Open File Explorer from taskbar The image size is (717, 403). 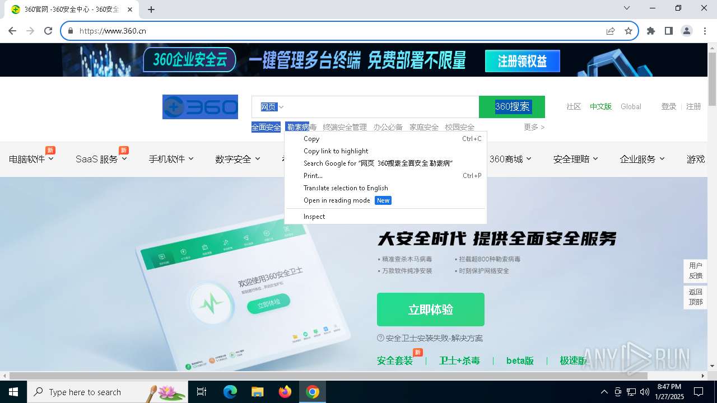coord(258,392)
